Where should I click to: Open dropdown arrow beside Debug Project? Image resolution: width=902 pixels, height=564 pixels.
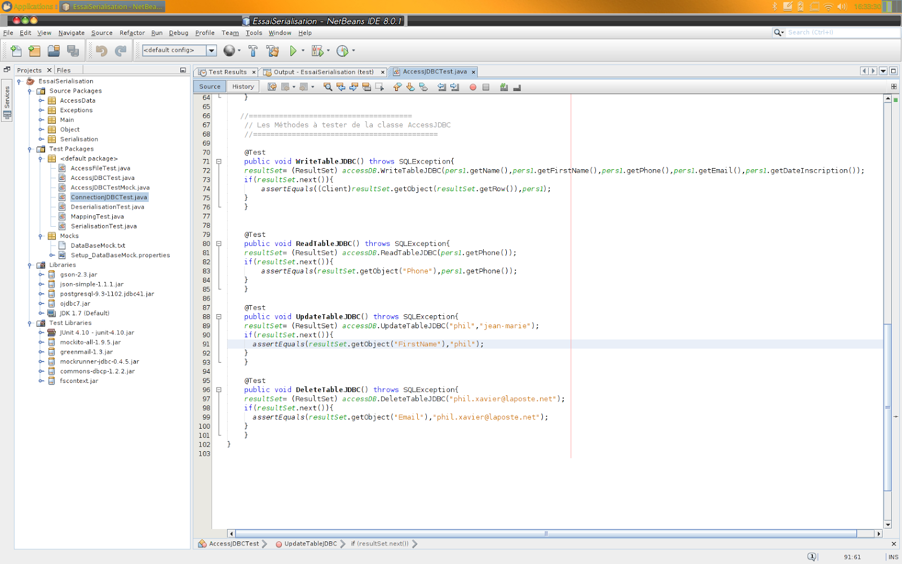[328, 51]
